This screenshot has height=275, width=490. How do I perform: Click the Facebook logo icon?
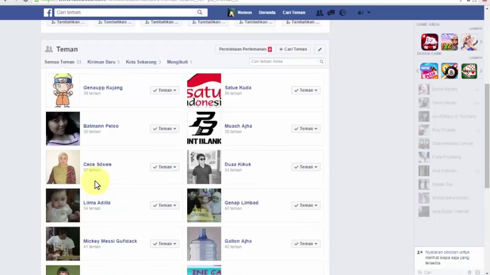48,13
